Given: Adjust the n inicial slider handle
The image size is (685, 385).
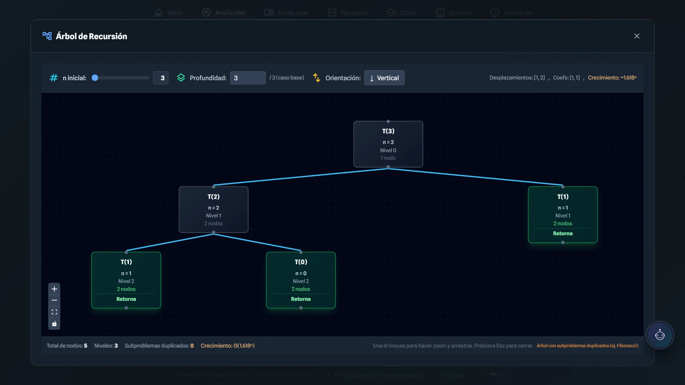Looking at the screenshot, I should click(x=95, y=78).
